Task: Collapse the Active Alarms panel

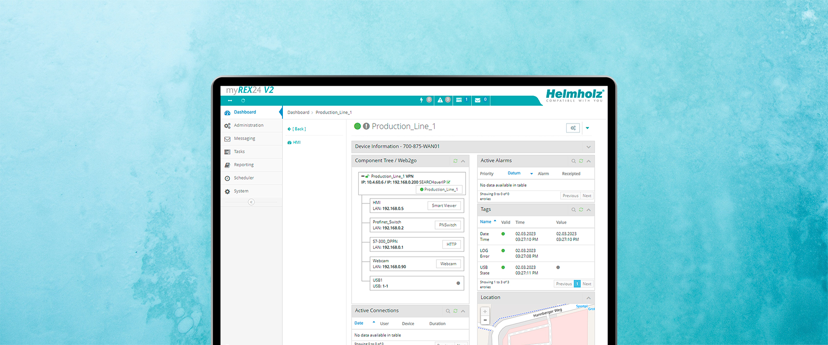Action: [x=589, y=161]
